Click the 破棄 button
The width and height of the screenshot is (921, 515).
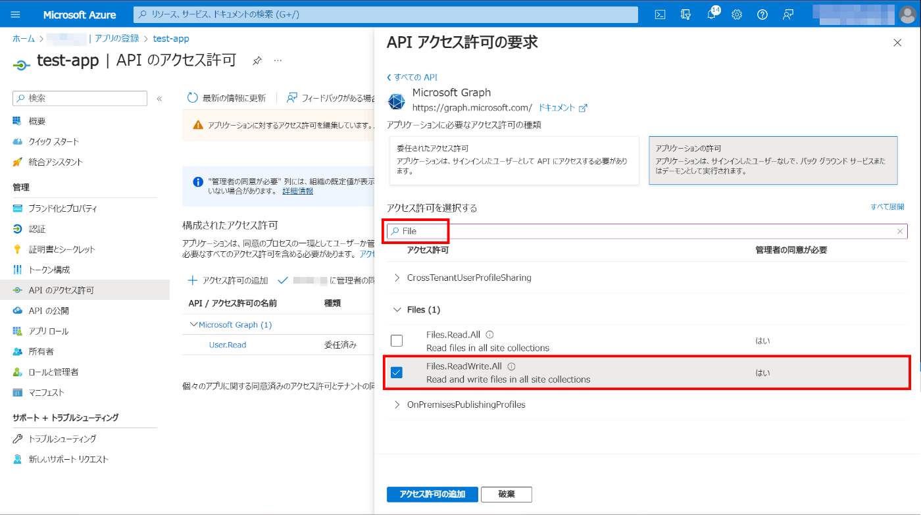(x=507, y=495)
